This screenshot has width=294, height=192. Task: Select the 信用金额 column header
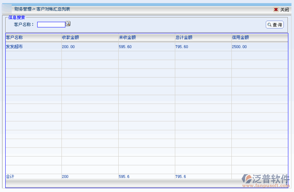(x=240, y=38)
